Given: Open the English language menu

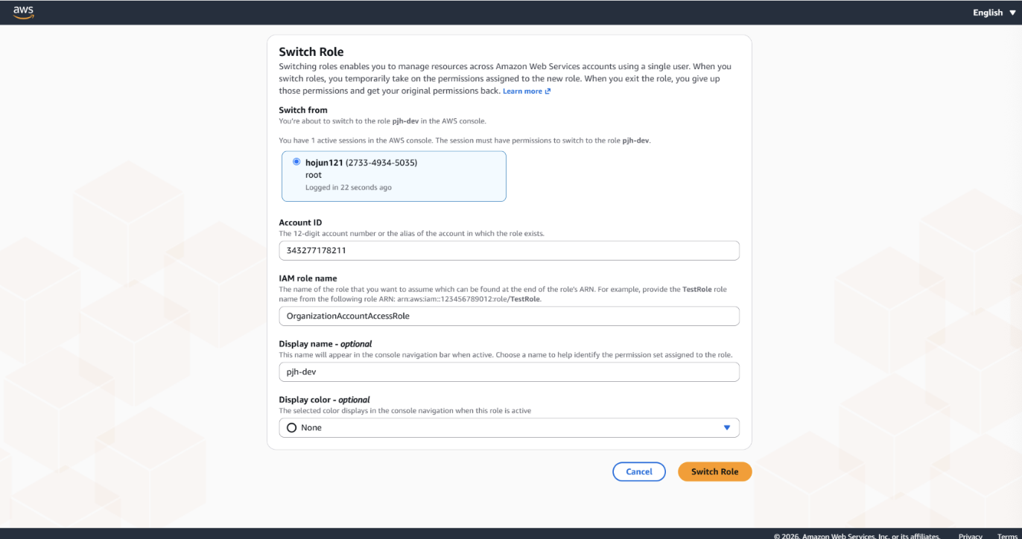Looking at the screenshot, I should [994, 13].
